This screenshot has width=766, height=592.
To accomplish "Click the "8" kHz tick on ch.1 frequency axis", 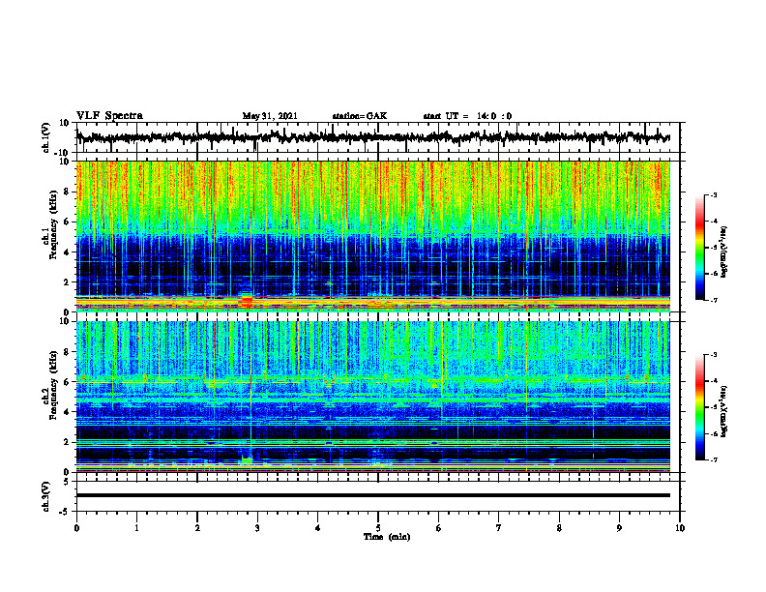I will point(68,192).
